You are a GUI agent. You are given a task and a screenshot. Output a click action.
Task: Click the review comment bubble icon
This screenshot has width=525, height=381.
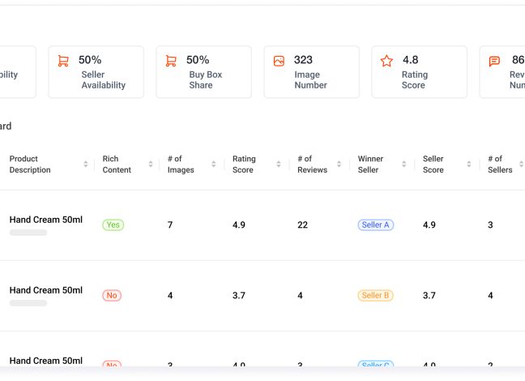tap(494, 62)
